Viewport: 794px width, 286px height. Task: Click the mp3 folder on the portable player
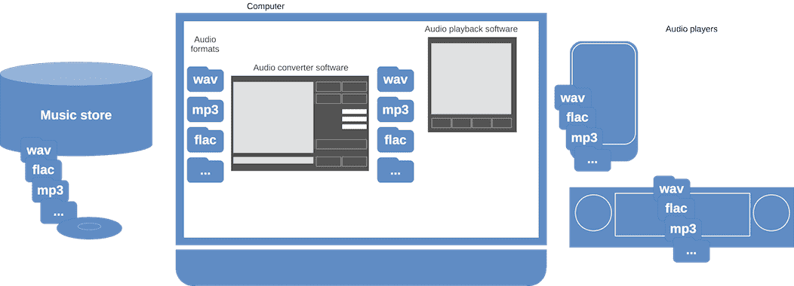(x=584, y=137)
